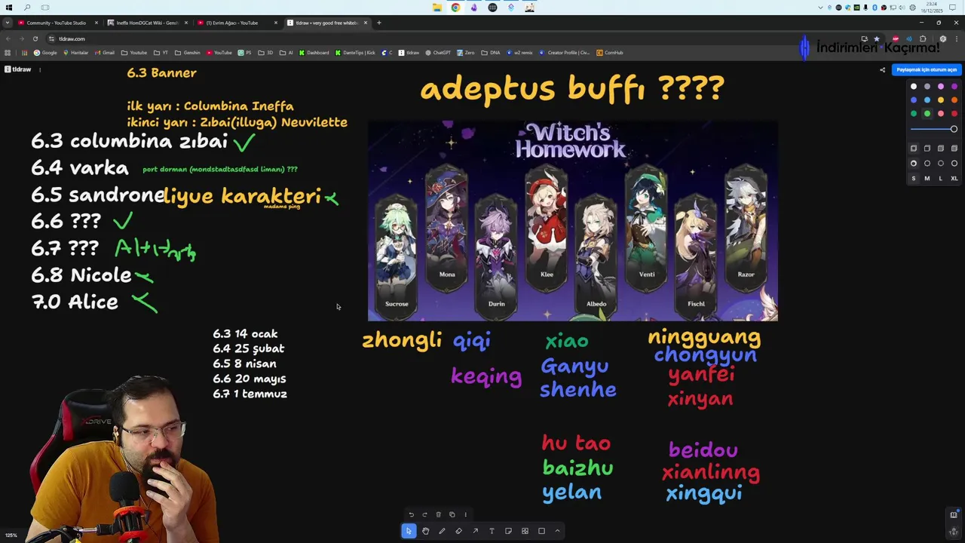
Task: Undo the last canvas action
Action: (x=411, y=514)
